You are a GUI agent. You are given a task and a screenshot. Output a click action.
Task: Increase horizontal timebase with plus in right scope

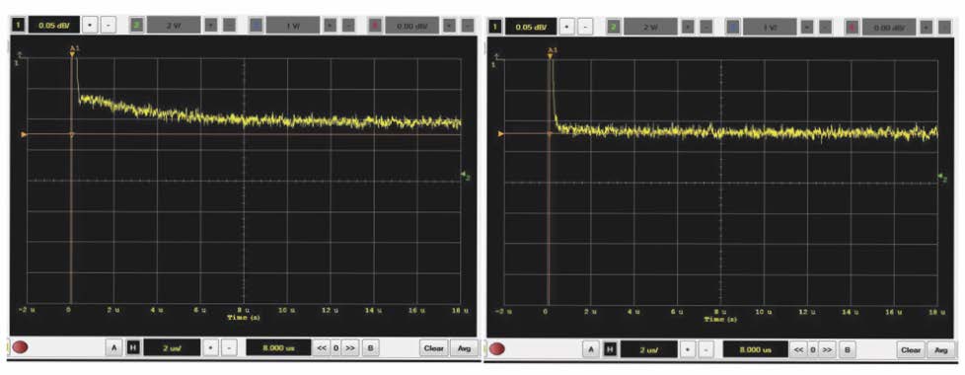[688, 349]
